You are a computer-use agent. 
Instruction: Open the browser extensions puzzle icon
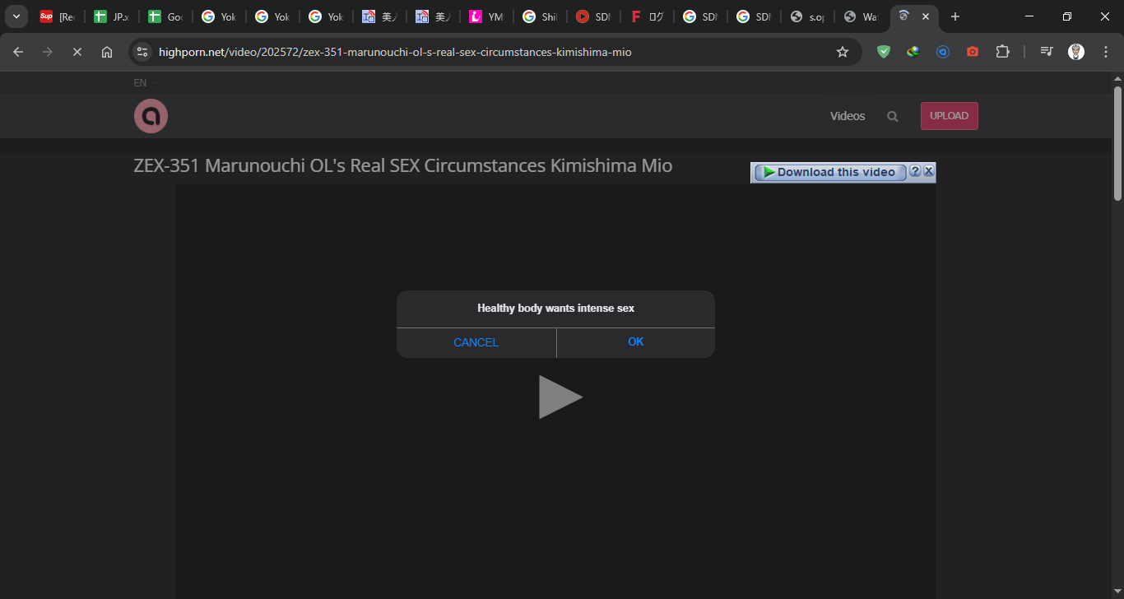(1002, 51)
